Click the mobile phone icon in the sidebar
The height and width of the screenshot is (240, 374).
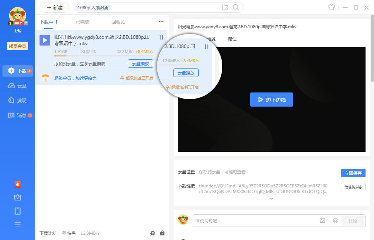18,211
